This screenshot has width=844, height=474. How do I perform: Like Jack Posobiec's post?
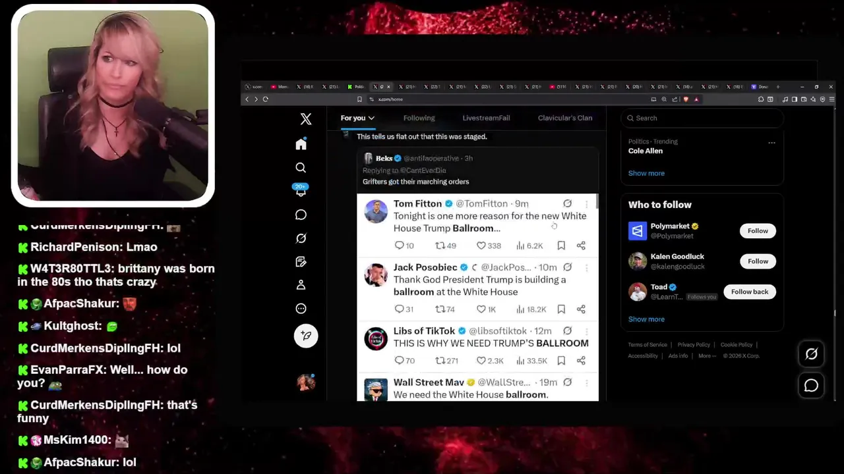486,309
